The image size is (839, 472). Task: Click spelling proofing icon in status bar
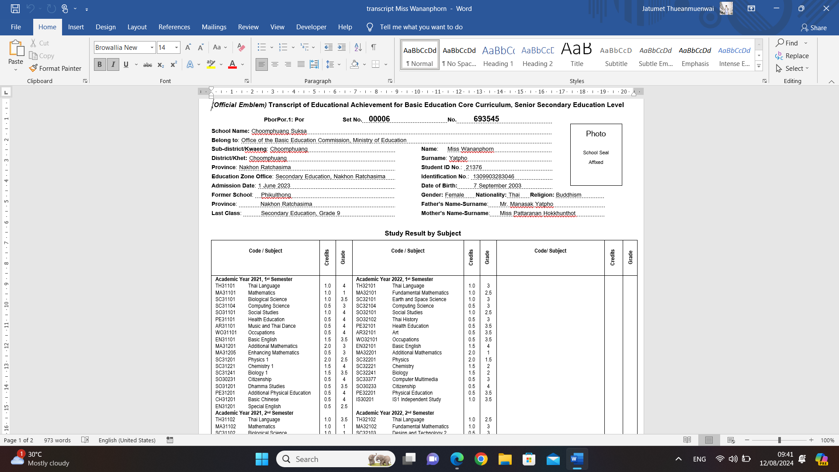click(x=85, y=440)
